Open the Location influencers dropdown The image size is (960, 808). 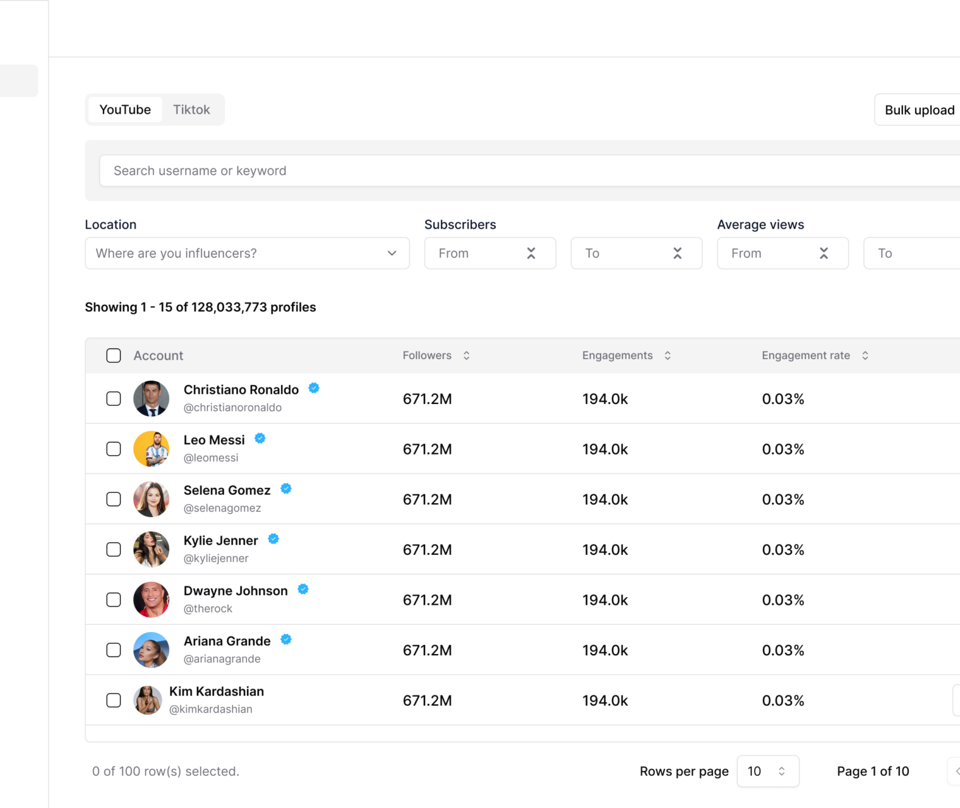[x=247, y=253]
